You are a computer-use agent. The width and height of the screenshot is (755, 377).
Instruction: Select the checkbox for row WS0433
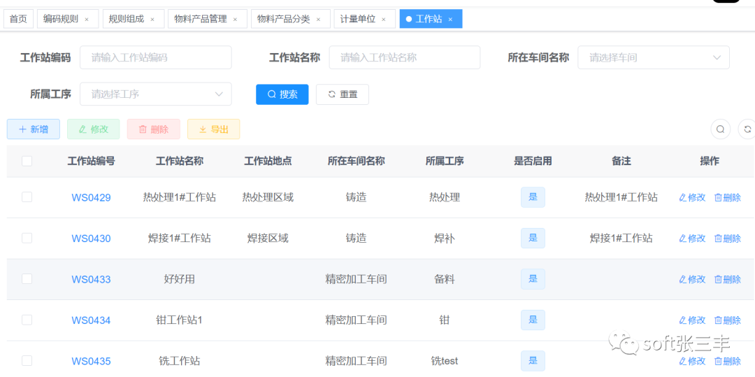27,279
